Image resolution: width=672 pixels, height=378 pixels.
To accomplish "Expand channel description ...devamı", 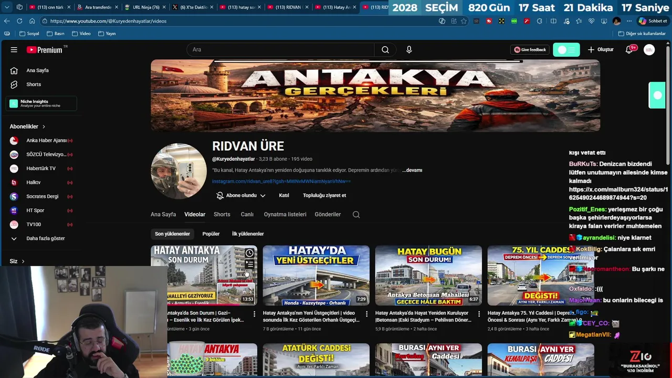I will click(x=412, y=170).
